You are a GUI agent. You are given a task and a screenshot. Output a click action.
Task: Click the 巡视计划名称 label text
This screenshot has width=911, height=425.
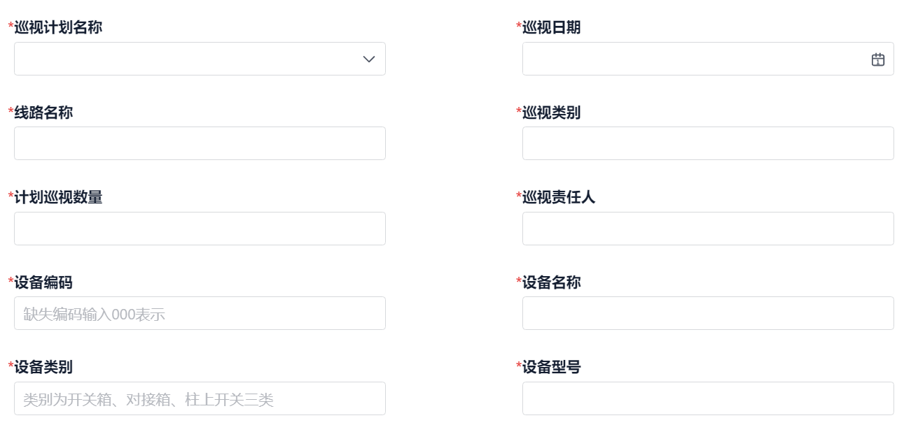tap(58, 27)
